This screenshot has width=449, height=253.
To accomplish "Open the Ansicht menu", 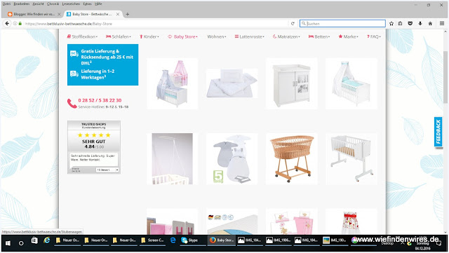I will pos(38,4).
